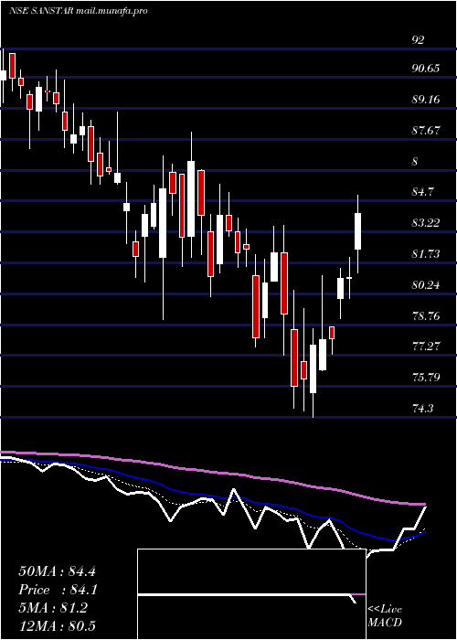This screenshot has height=640, width=457.
Task: Click the 5MA : 81.2 legend text
Action: point(53,608)
